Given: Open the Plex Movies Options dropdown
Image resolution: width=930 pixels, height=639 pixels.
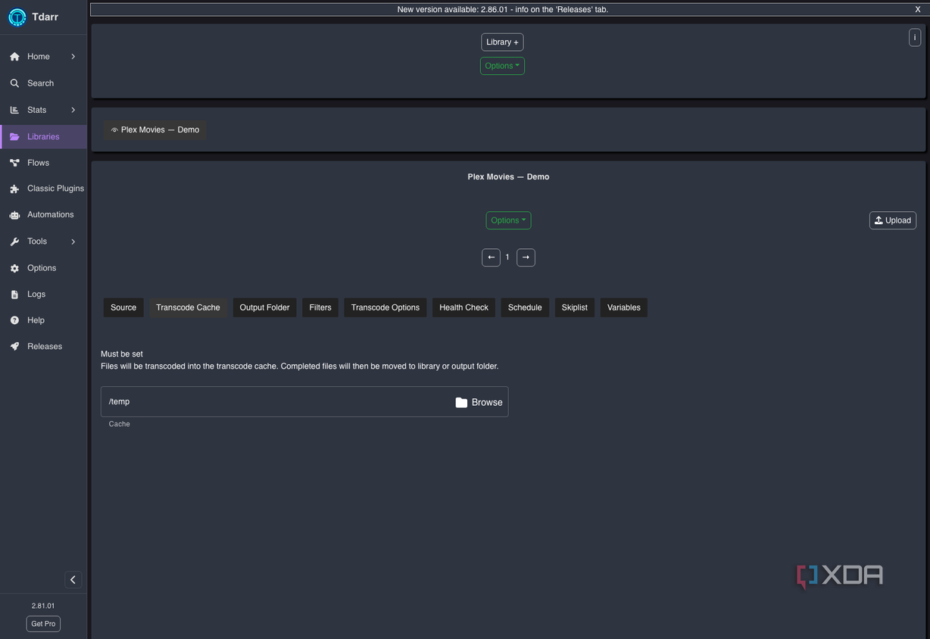Looking at the screenshot, I should [x=508, y=220].
